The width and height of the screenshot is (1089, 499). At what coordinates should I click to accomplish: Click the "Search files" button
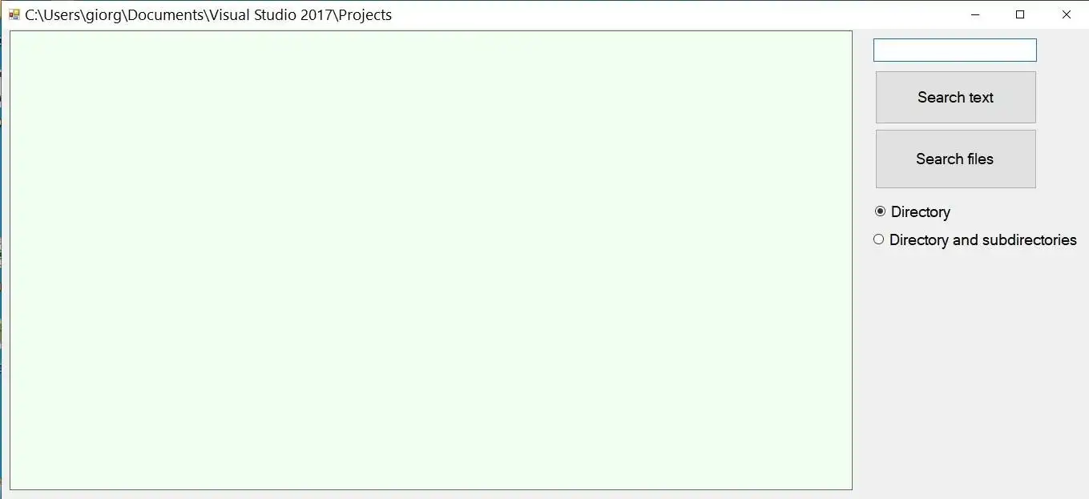click(x=956, y=159)
